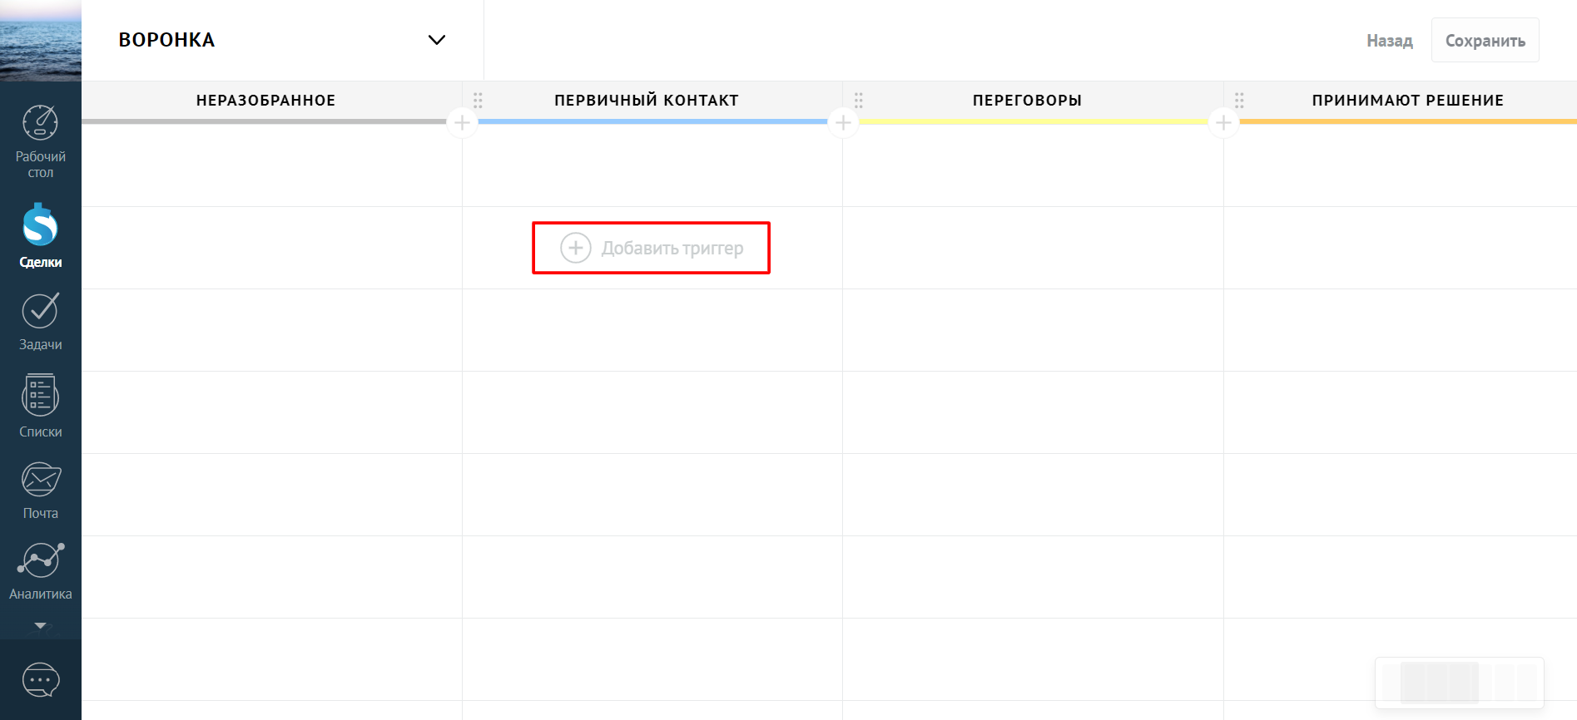Select the Переговоры stage header
The width and height of the screenshot is (1577, 720).
1027,101
